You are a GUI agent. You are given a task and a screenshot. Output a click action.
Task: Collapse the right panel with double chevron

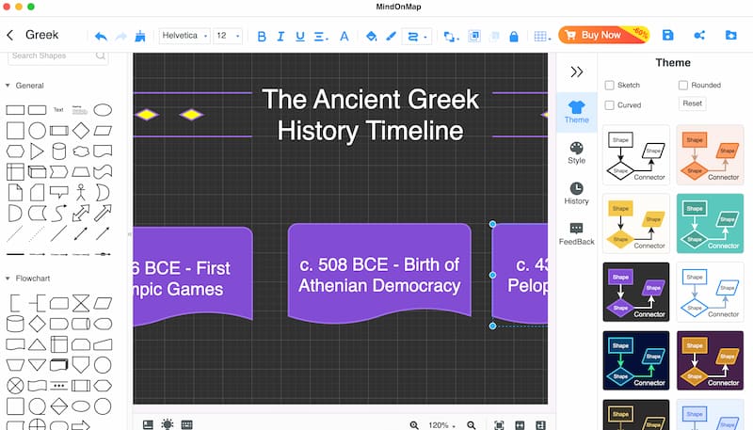(x=577, y=72)
